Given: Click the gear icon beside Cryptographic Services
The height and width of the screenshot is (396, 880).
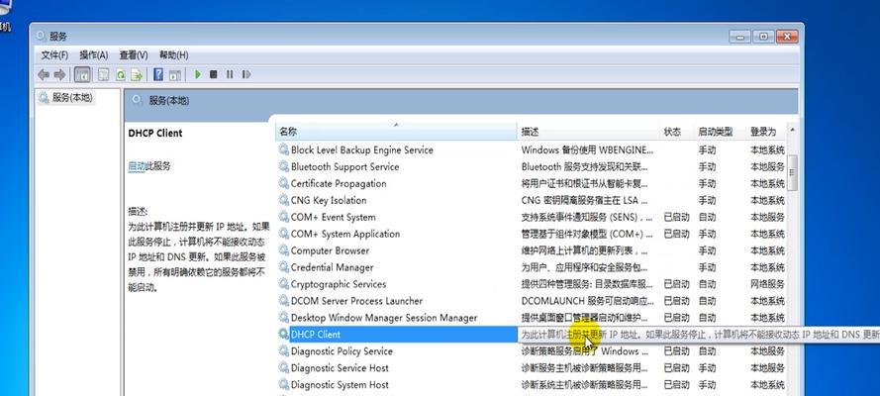Looking at the screenshot, I should 284,284.
